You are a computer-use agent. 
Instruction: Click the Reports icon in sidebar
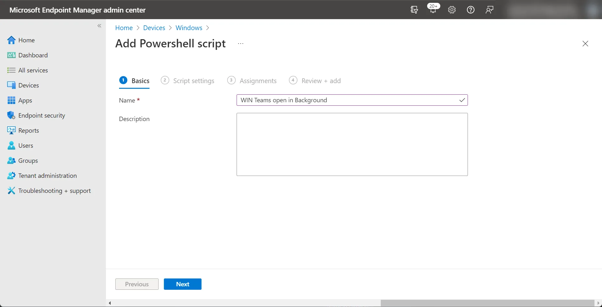pos(11,130)
